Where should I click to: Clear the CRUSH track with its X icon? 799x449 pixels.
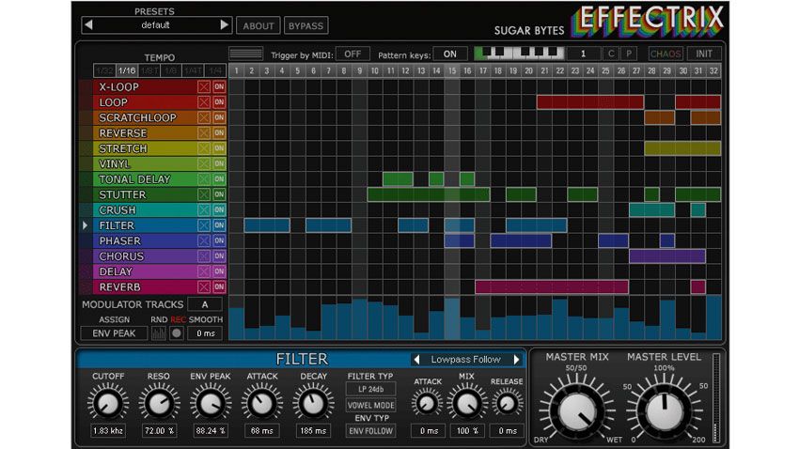204,209
